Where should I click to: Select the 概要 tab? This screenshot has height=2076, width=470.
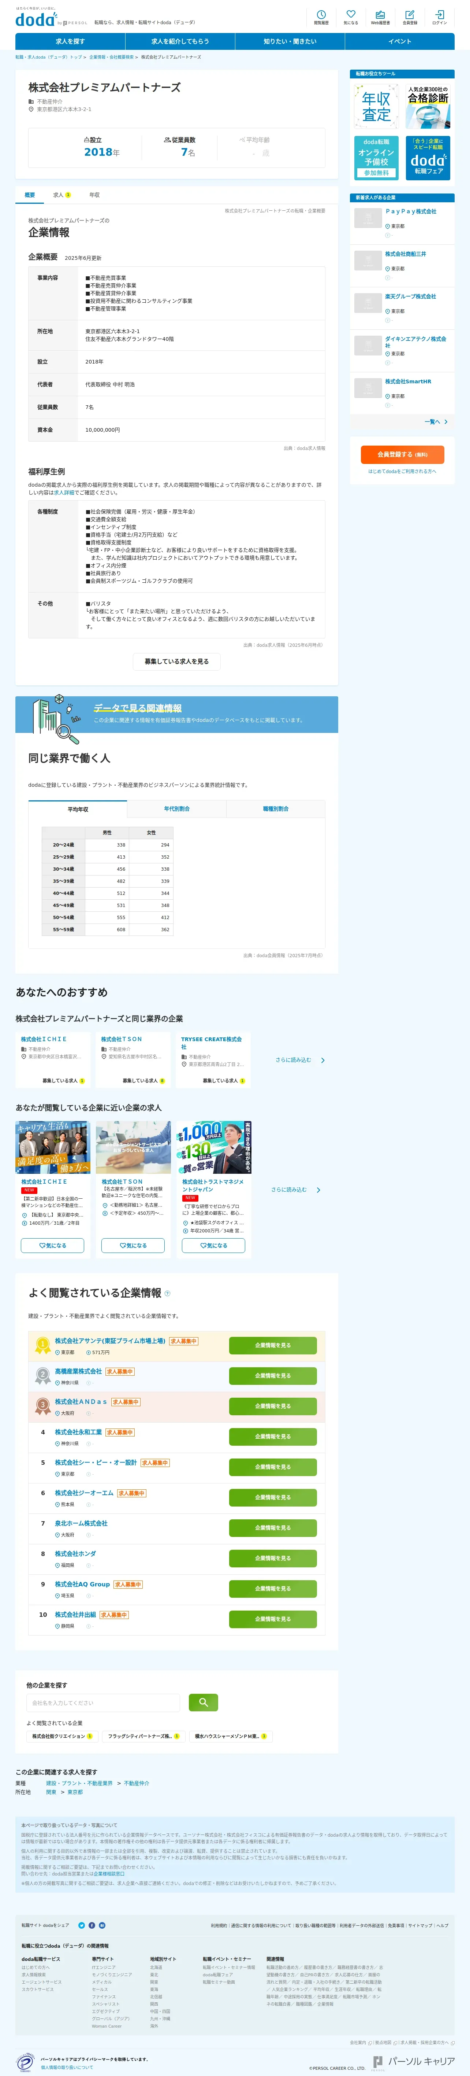click(30, 195)
